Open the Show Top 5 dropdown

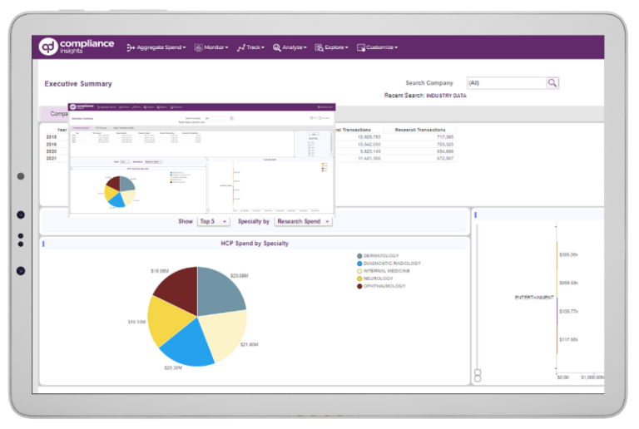[x=214, y=221]
